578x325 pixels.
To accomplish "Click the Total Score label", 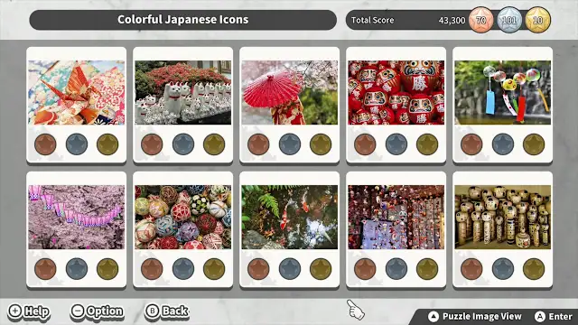I will pyautogui.click(x=372, y=20).
